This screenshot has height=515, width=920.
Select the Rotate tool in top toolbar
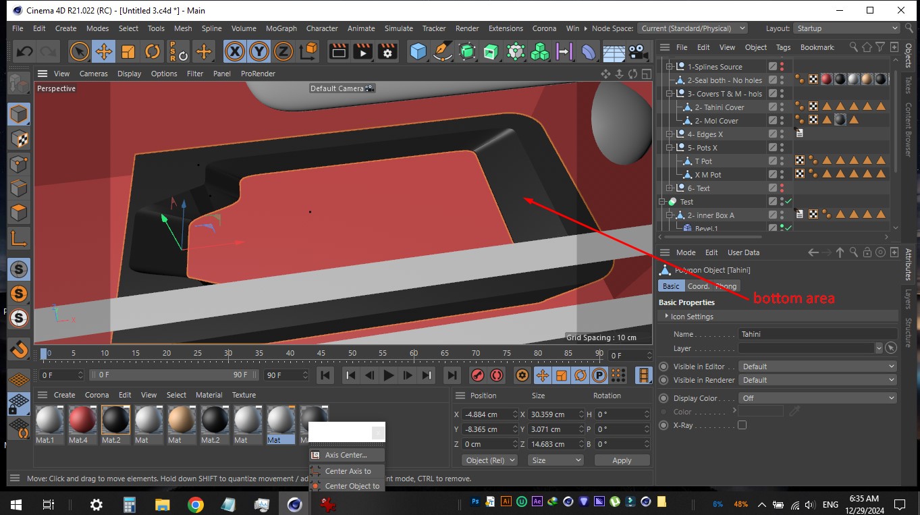(x=153, y=51)
